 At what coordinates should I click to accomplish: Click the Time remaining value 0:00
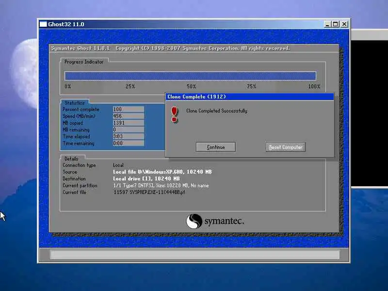point(129,143)
